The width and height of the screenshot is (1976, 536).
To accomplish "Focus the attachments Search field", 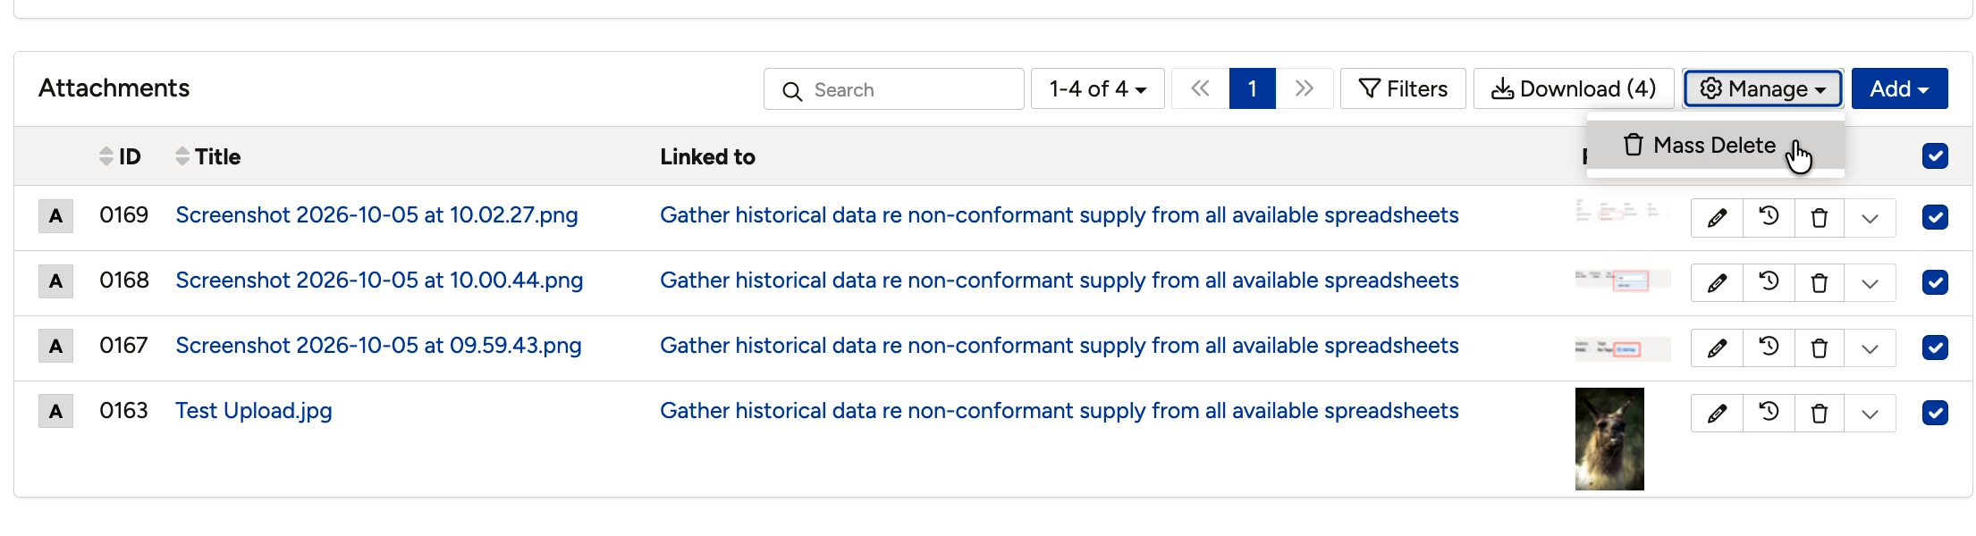I will [x=894, y=89].
